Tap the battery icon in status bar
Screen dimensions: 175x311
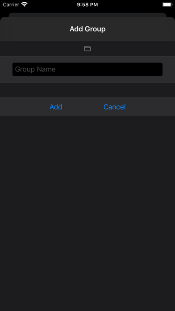click(167, 4)
